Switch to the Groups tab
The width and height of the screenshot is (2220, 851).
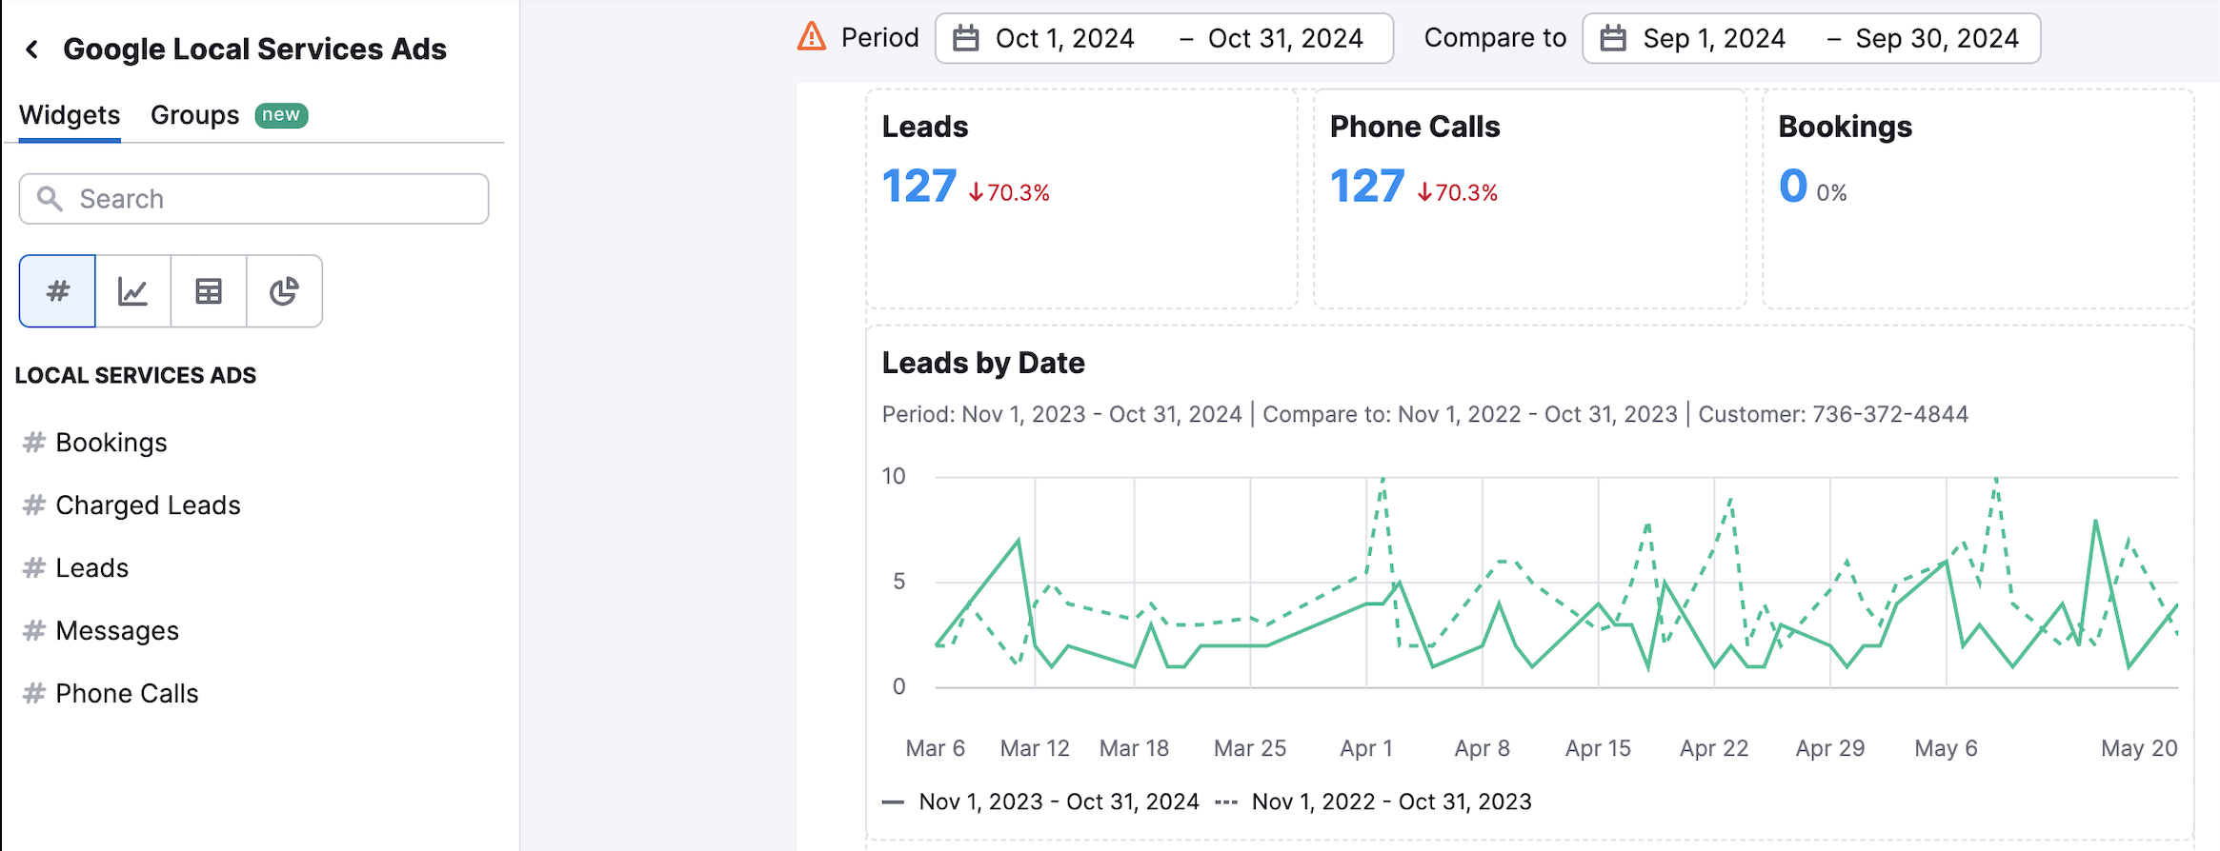pyautogui.click(x=193, y=114)
